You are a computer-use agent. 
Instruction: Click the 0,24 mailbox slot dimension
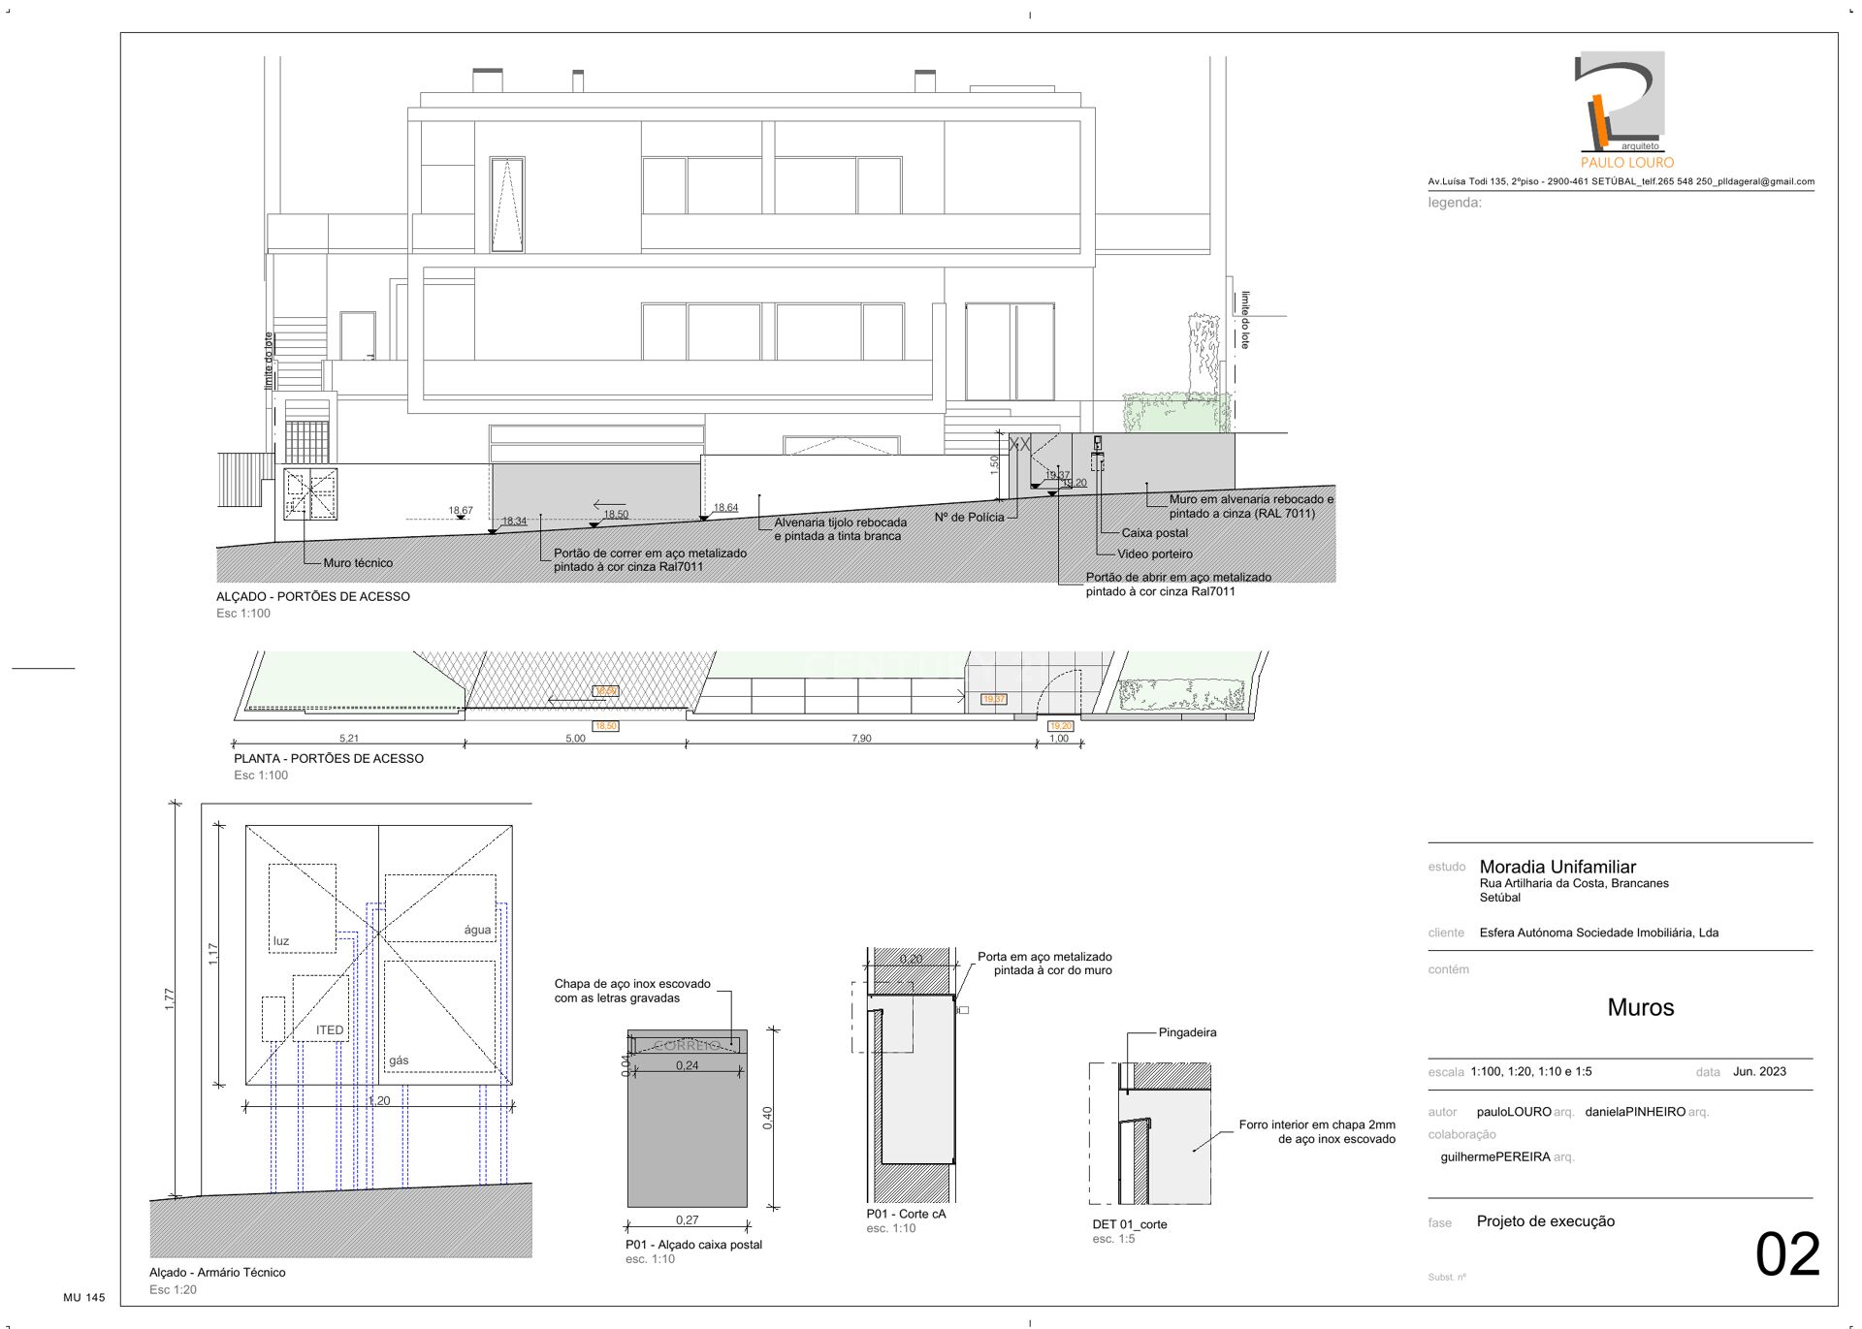tap(687, 1065)
